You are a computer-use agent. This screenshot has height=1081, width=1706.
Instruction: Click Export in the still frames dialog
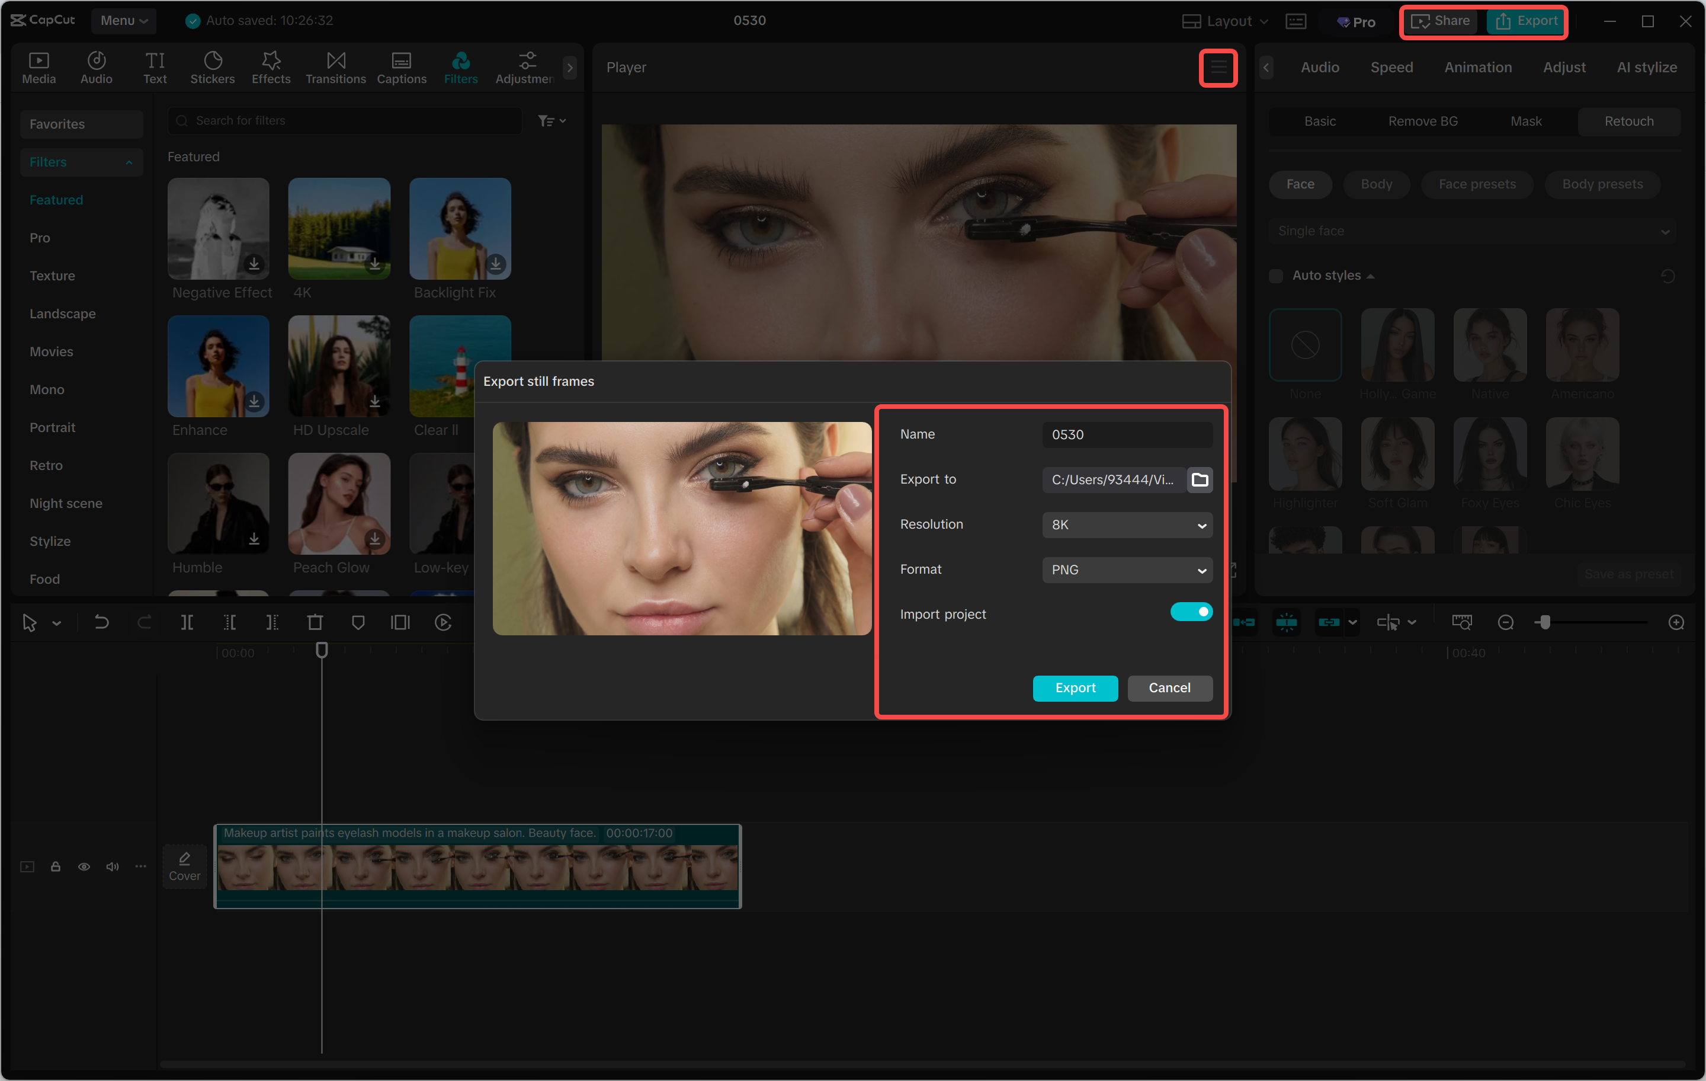click(x=1075, y=687)
